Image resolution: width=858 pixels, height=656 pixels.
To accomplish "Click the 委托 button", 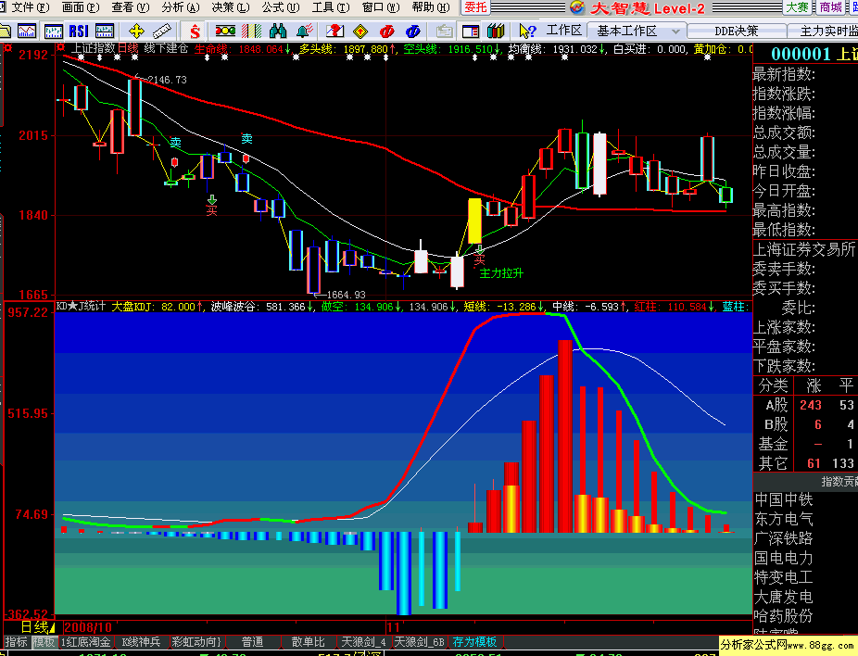I will point(475,7).
